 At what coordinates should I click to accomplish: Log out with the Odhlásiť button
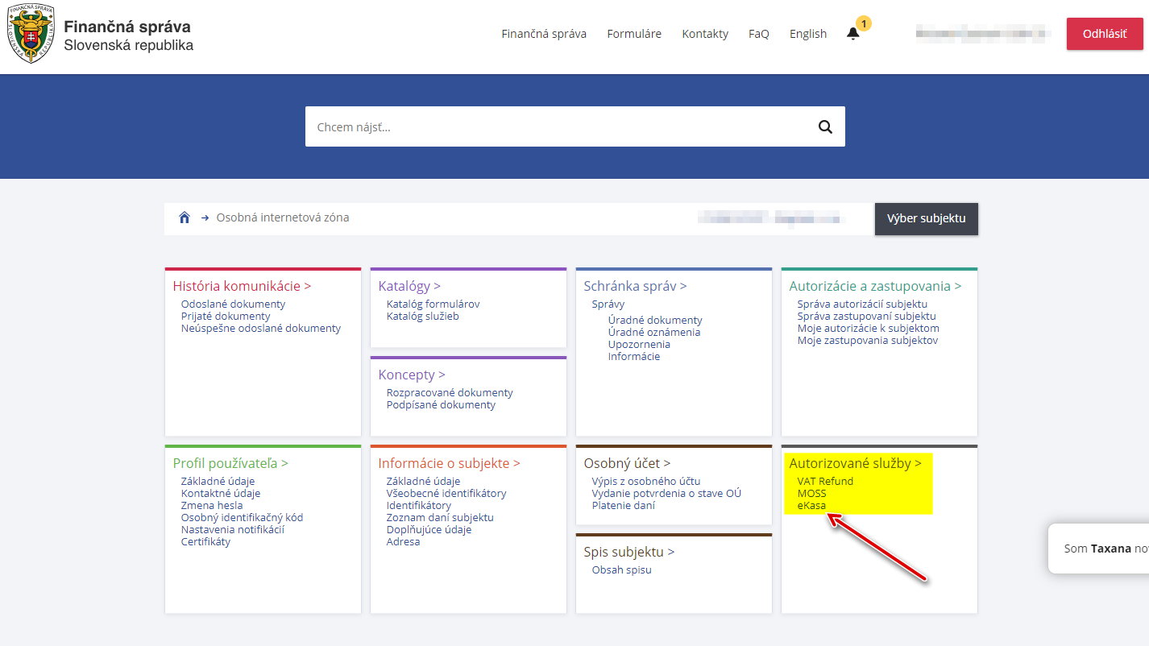coord(1104,34)
